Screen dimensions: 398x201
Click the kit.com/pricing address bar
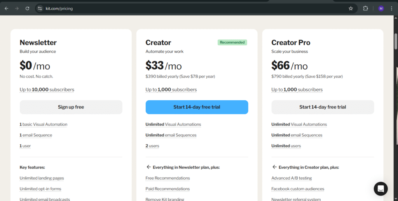196,9
